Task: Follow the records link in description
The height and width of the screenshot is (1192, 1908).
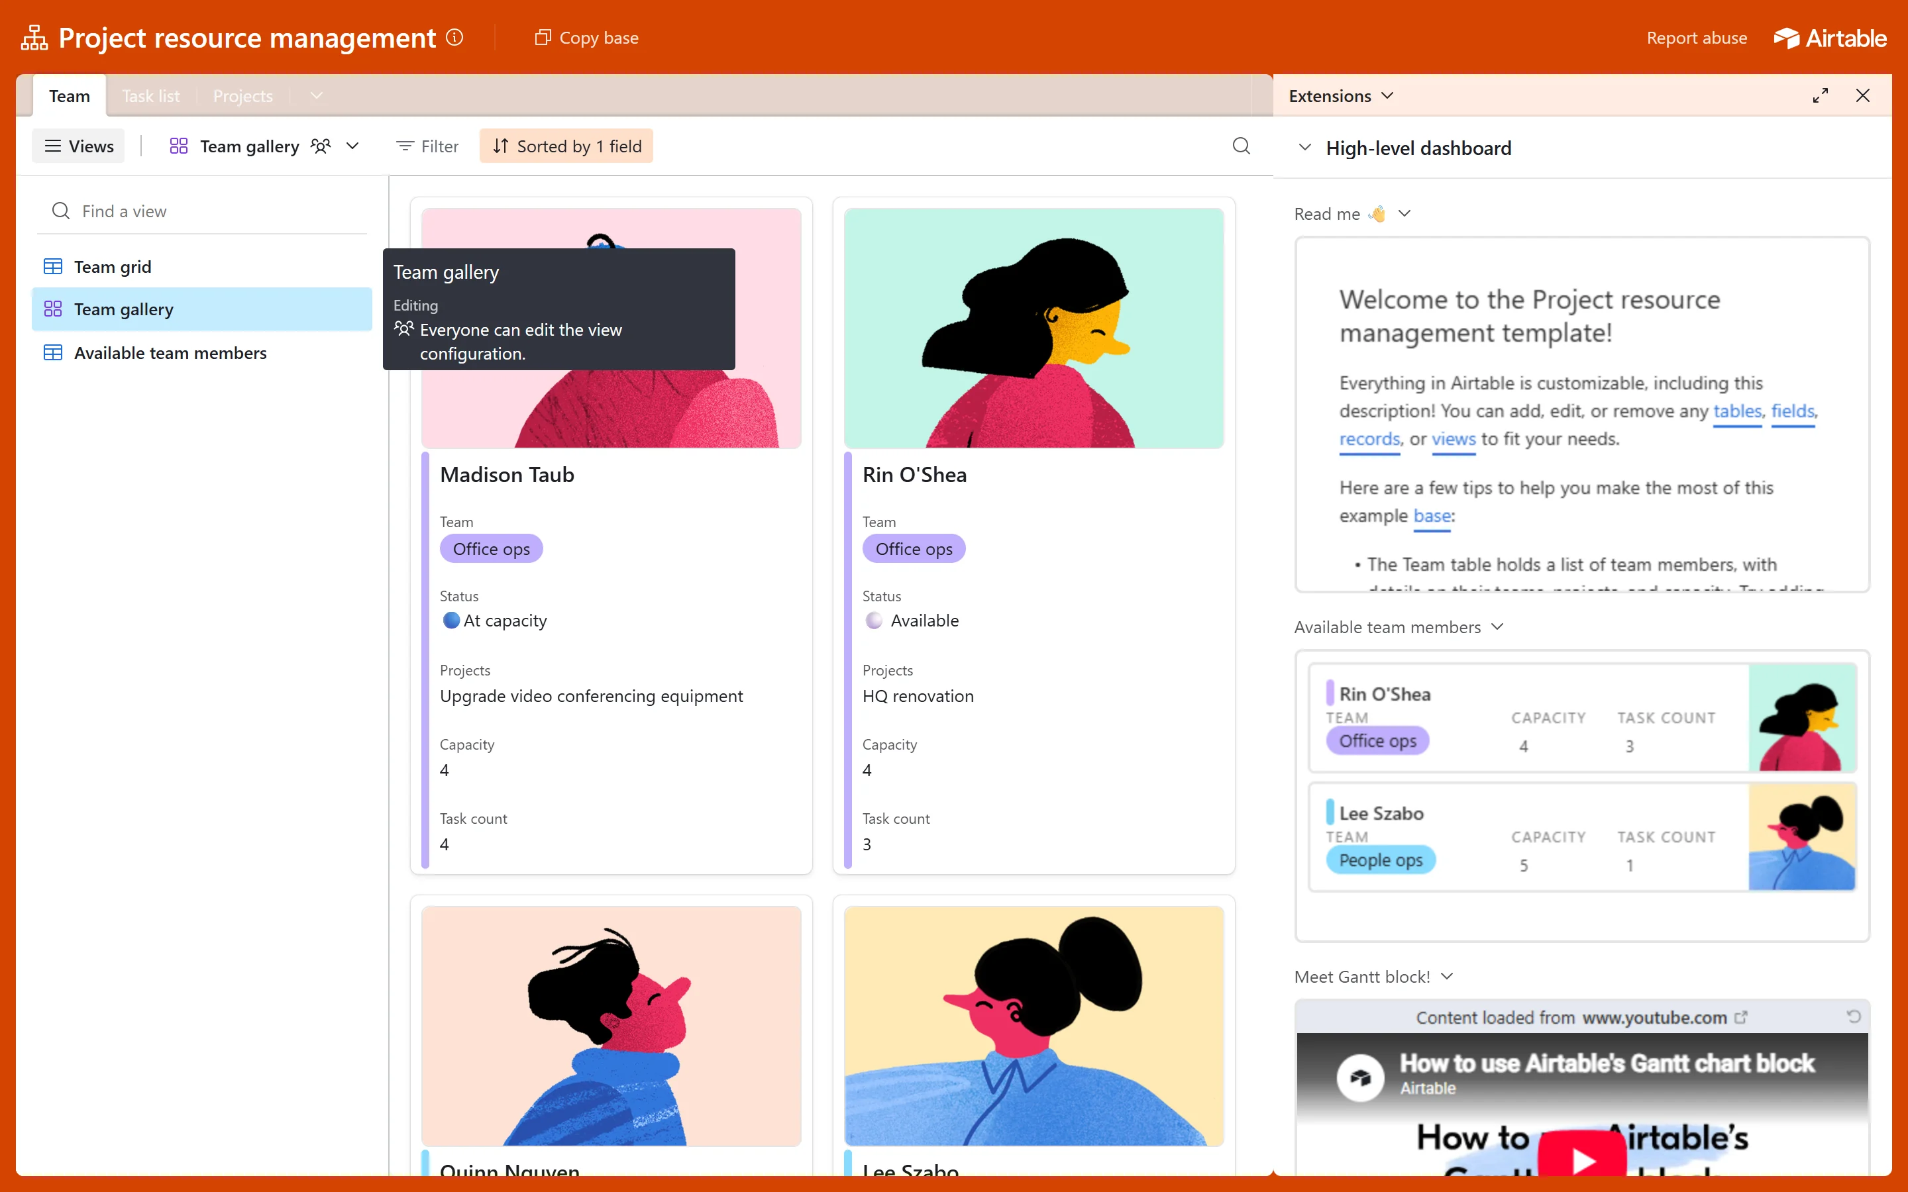Action: coord(1369,439)
